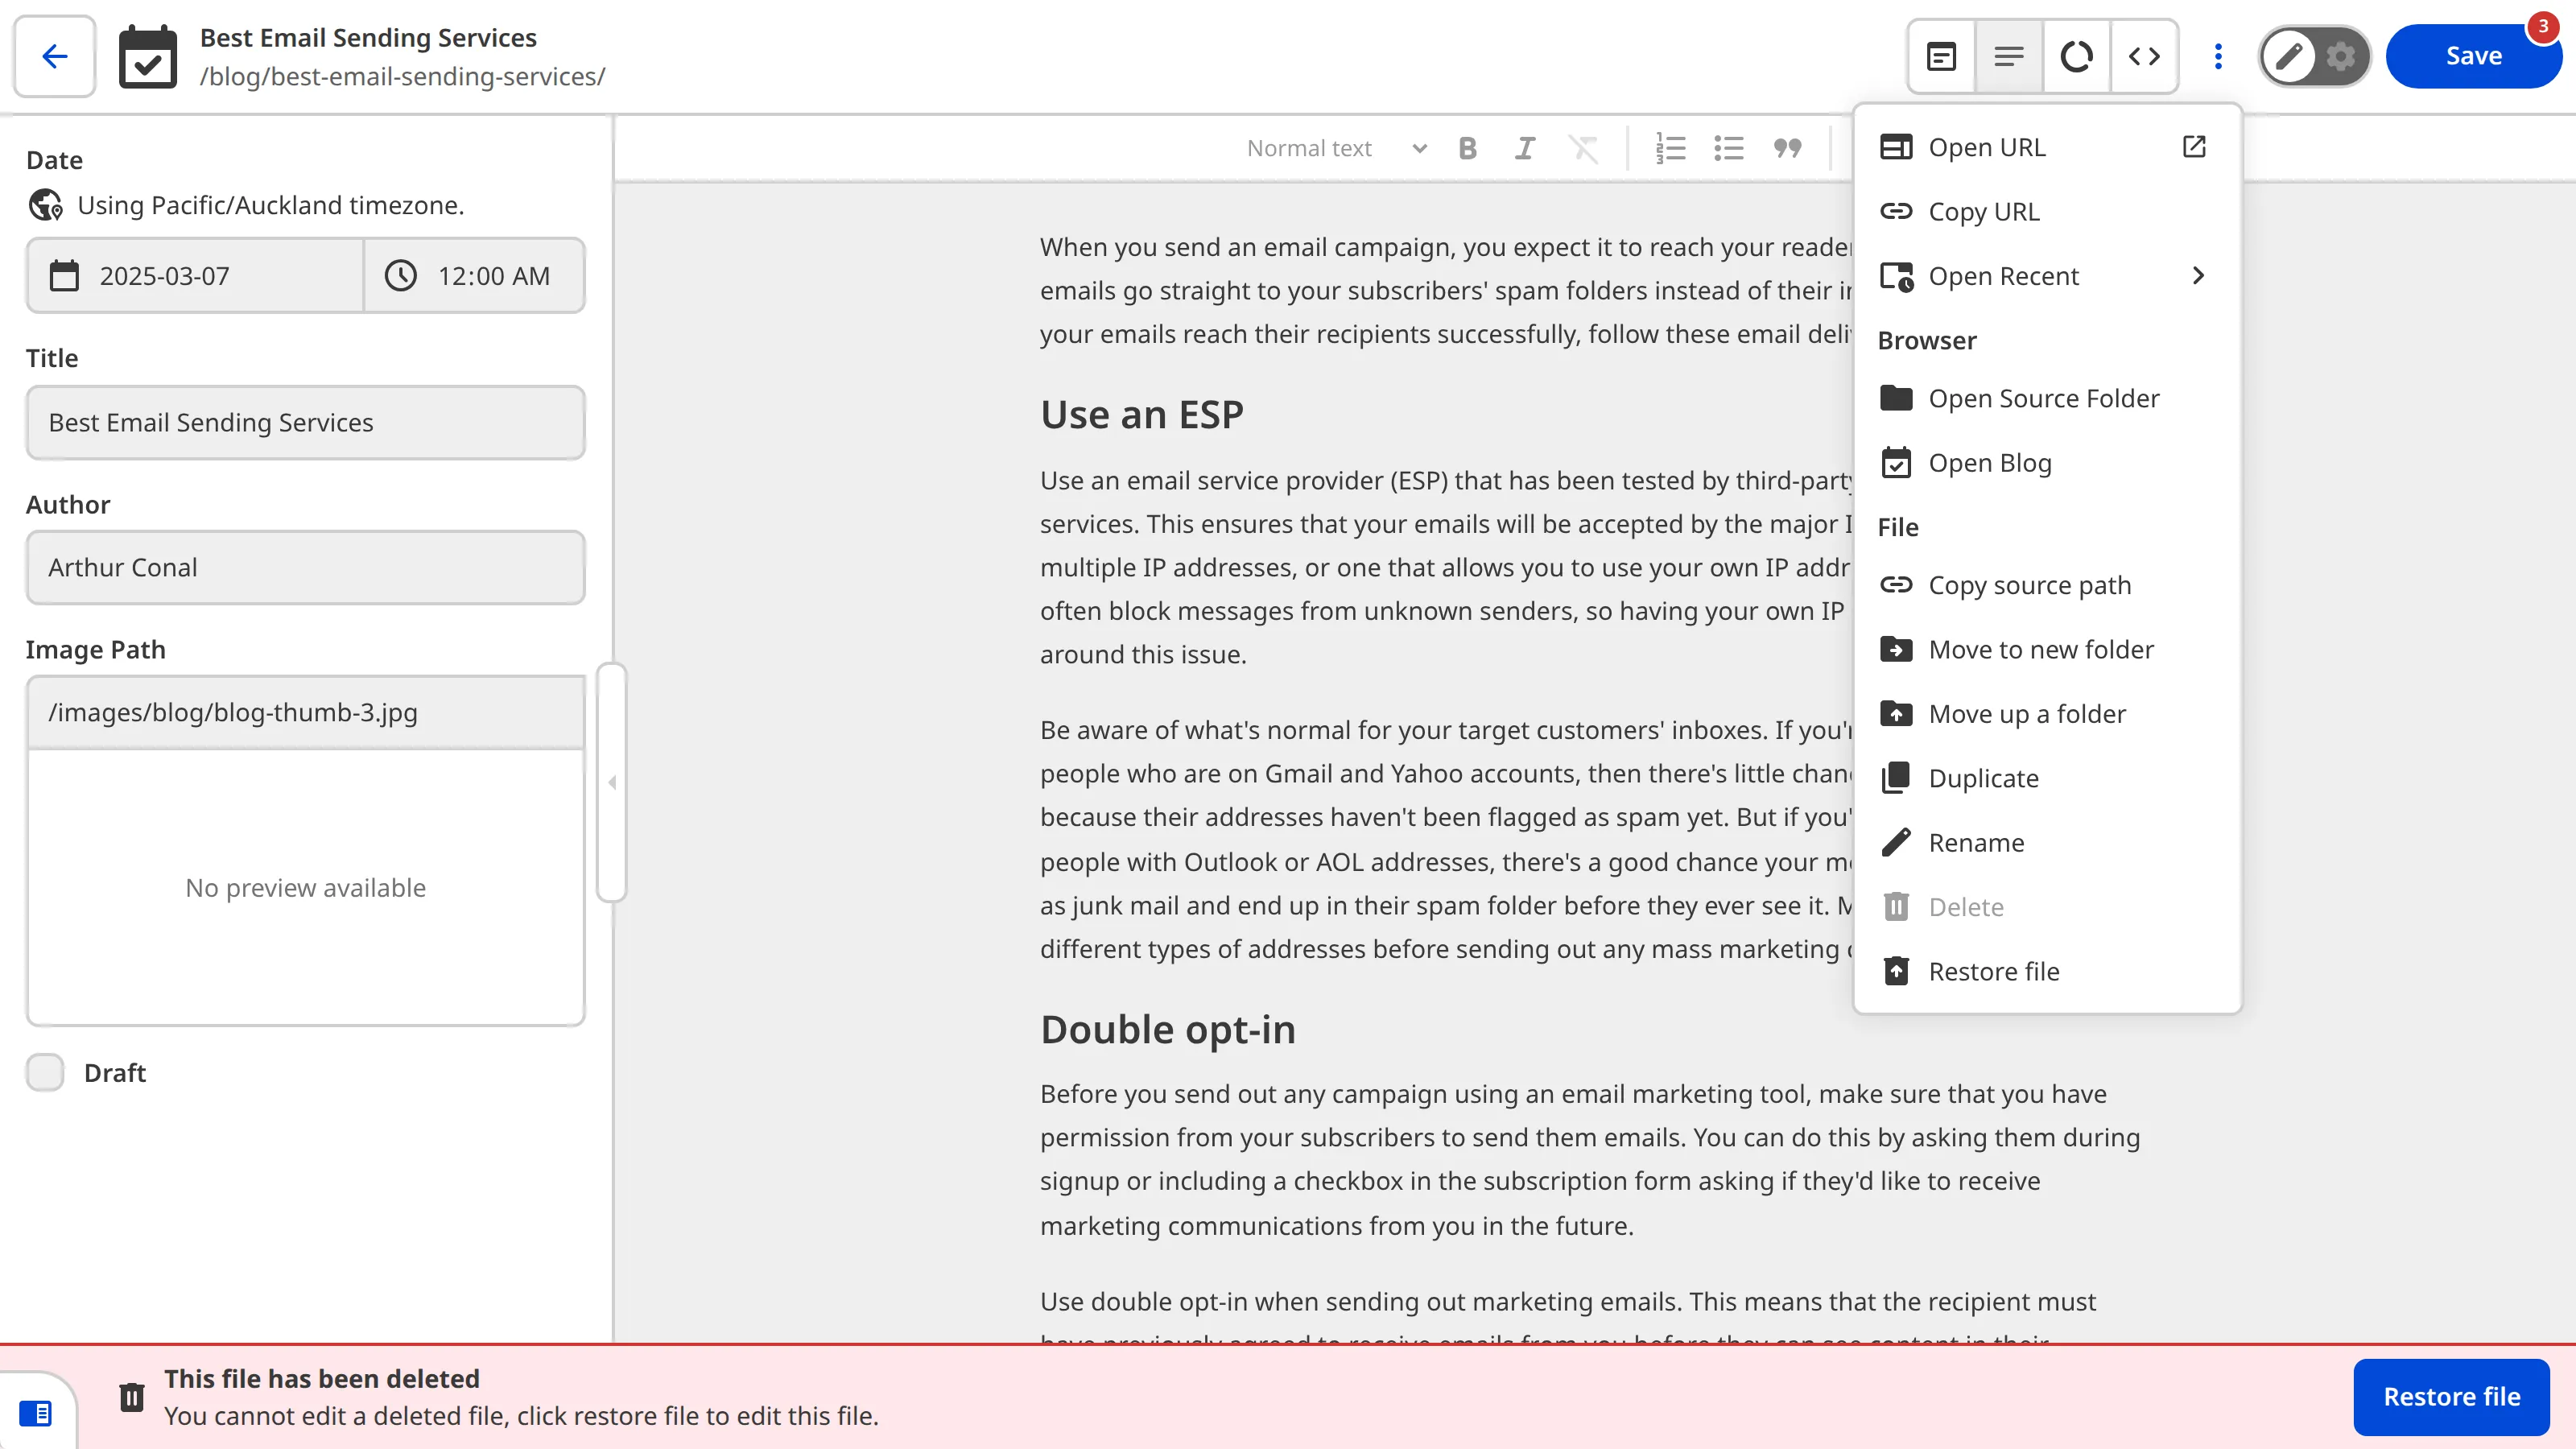Clear text formatting
The width and height of the screenshot is (2576, 1449).
tap(1583, 148)
